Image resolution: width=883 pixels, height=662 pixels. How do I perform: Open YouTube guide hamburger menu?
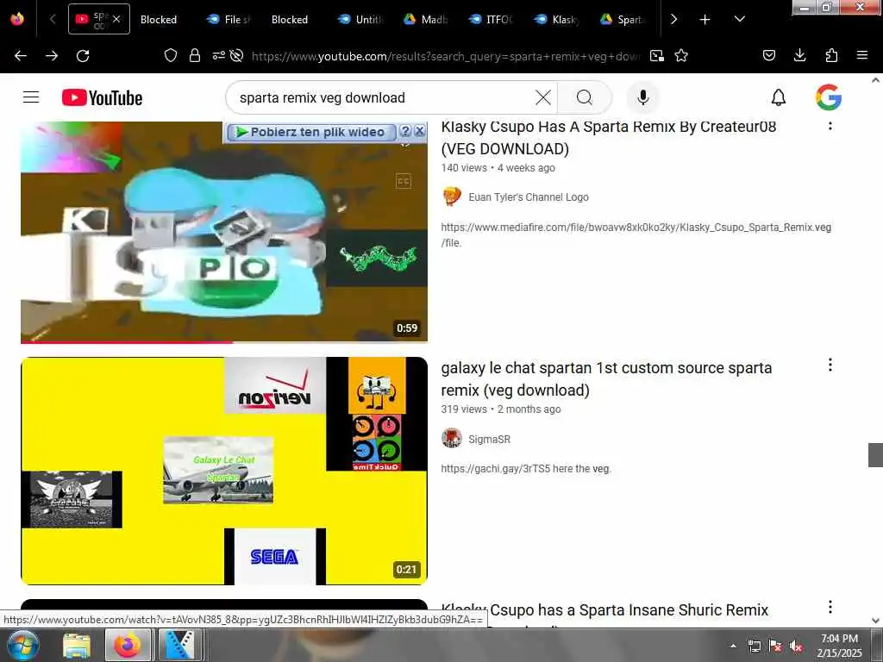click(x=31, y=97)
